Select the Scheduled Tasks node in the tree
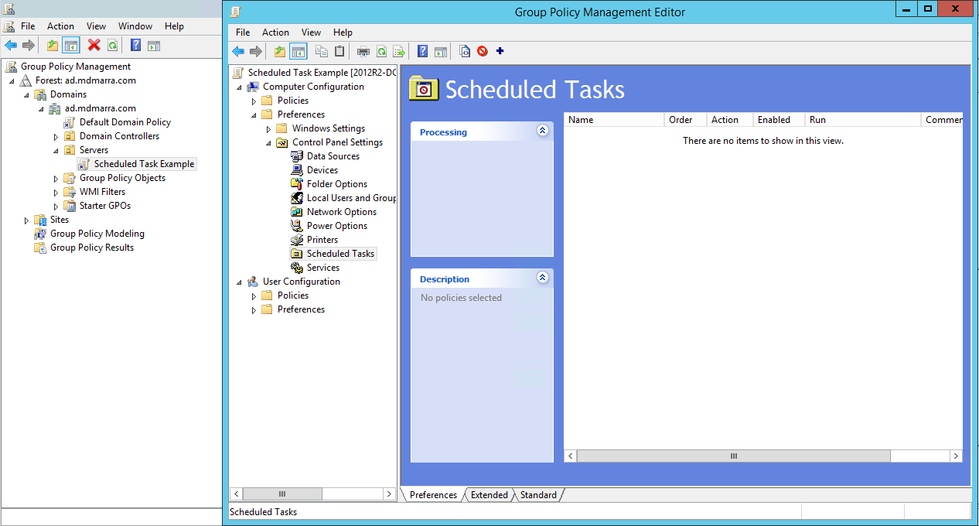Viewport: 979px width, 526px height. (x=340, y=254)
